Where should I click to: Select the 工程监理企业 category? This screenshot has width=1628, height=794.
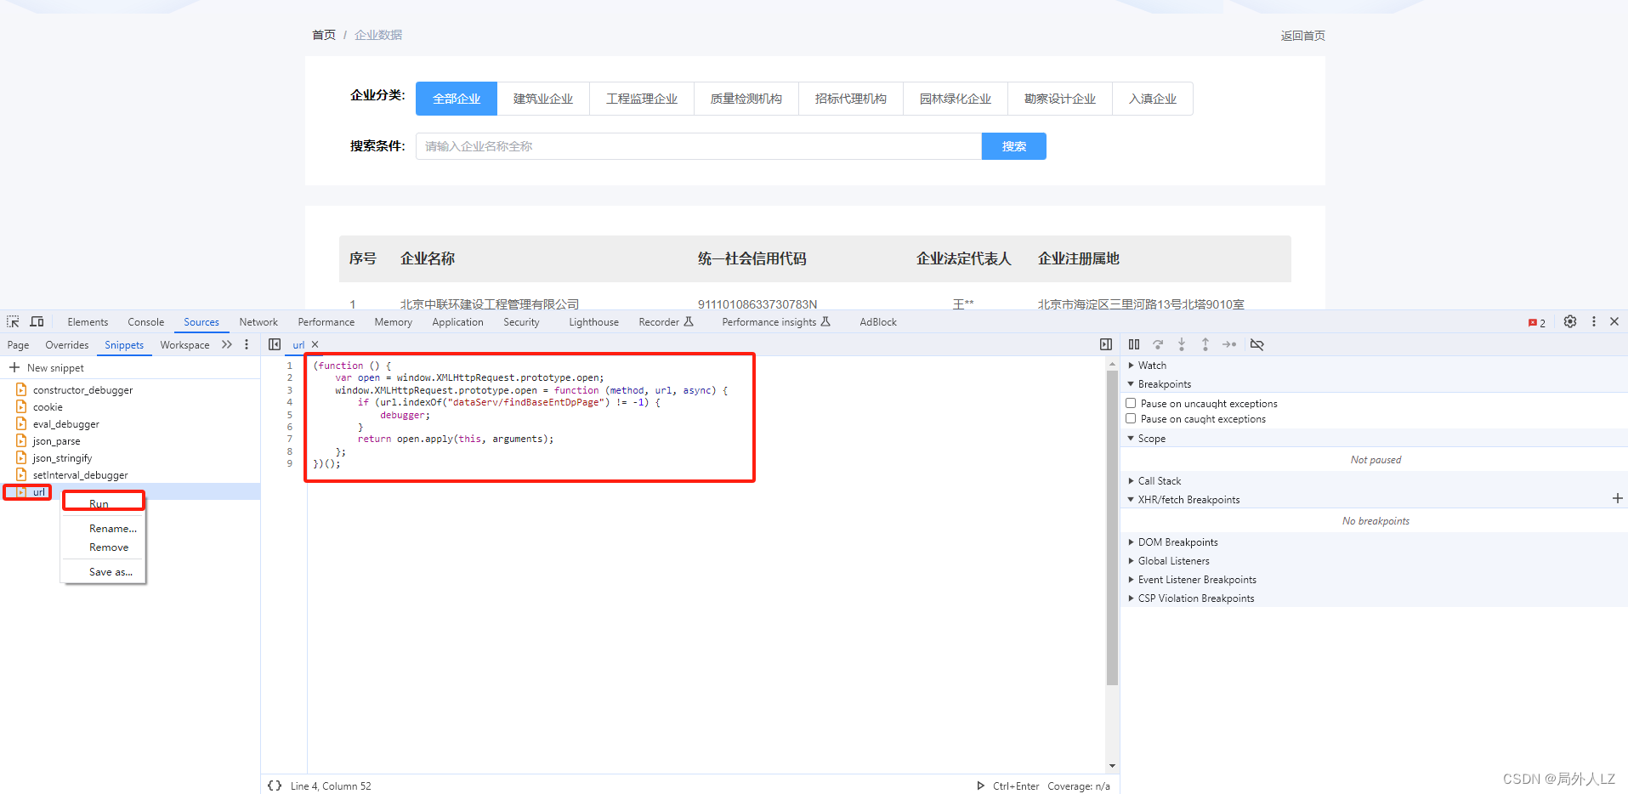coord(642,99)
